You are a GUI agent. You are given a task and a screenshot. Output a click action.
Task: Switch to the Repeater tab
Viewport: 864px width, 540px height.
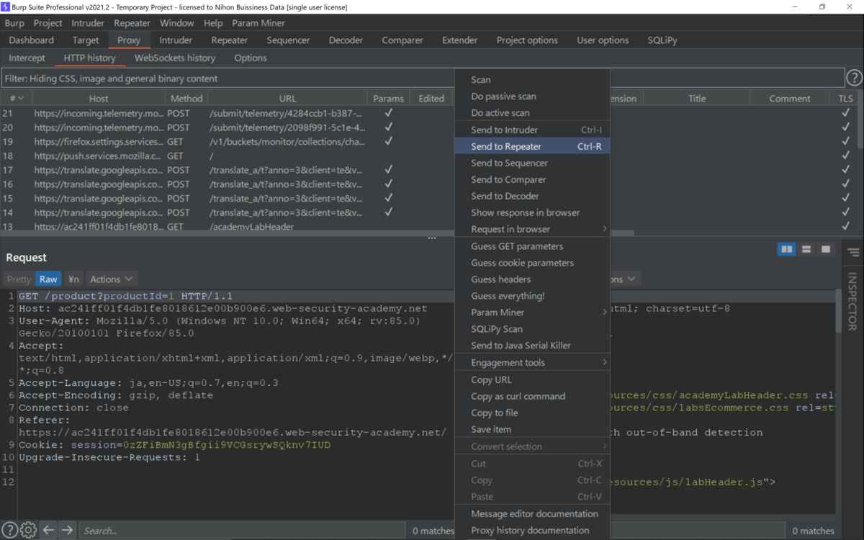pos(230,40)
